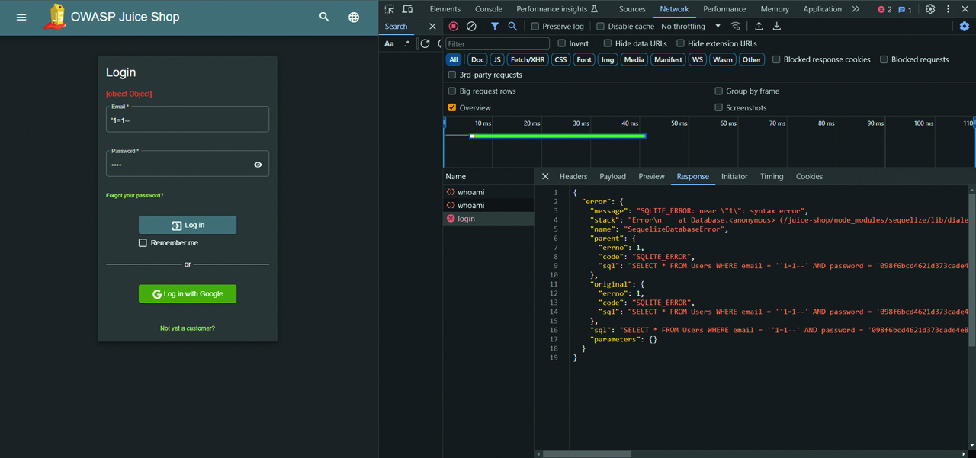Open the request Payload tab
The width and height of the screenshot is (976, 458).
pyautogui.click(x=612, y=176)
